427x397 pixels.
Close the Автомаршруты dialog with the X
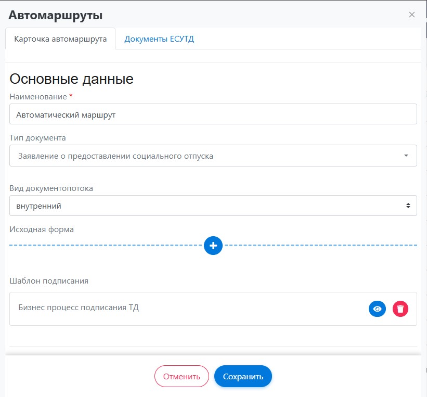click(x=411, y=15)
